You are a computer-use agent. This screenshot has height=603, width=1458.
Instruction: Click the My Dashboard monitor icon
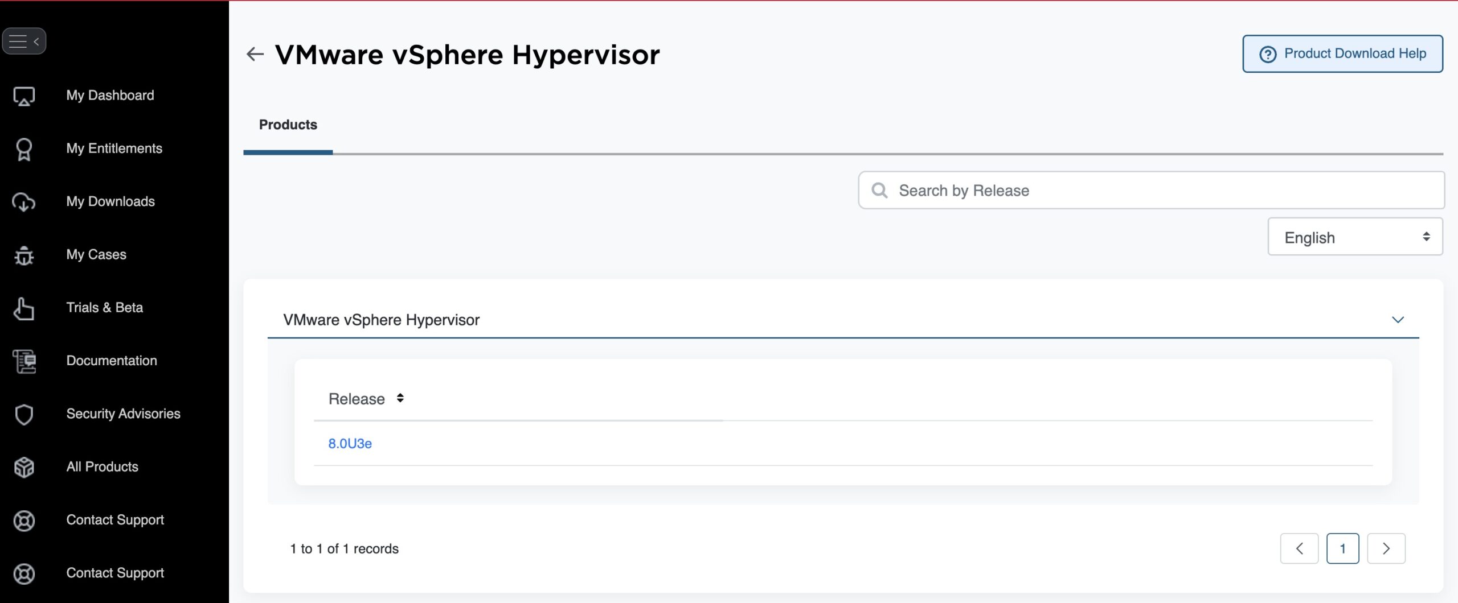24,96
